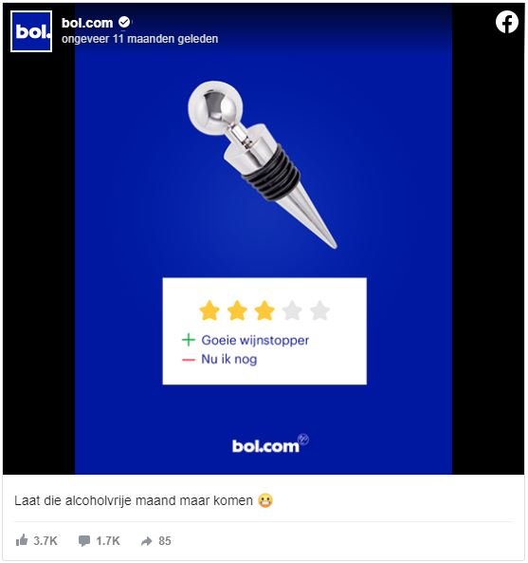Click the red minus icon in review
Screen dimensions: 528x563
(x=189, y=360)
